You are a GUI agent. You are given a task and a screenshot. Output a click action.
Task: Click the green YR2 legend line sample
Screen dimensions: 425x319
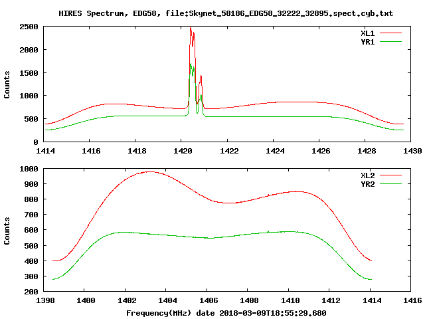point(390,184)
